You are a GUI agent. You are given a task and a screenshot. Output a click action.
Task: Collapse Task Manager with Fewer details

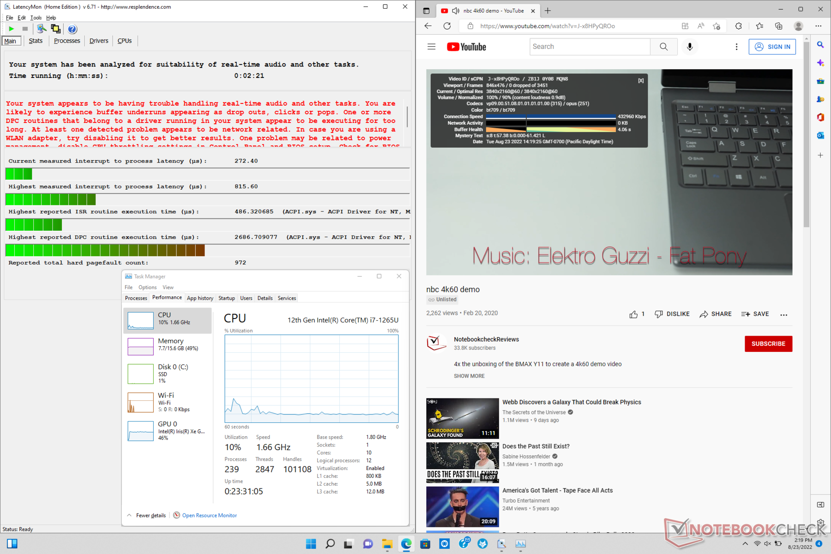coord(146,515)
